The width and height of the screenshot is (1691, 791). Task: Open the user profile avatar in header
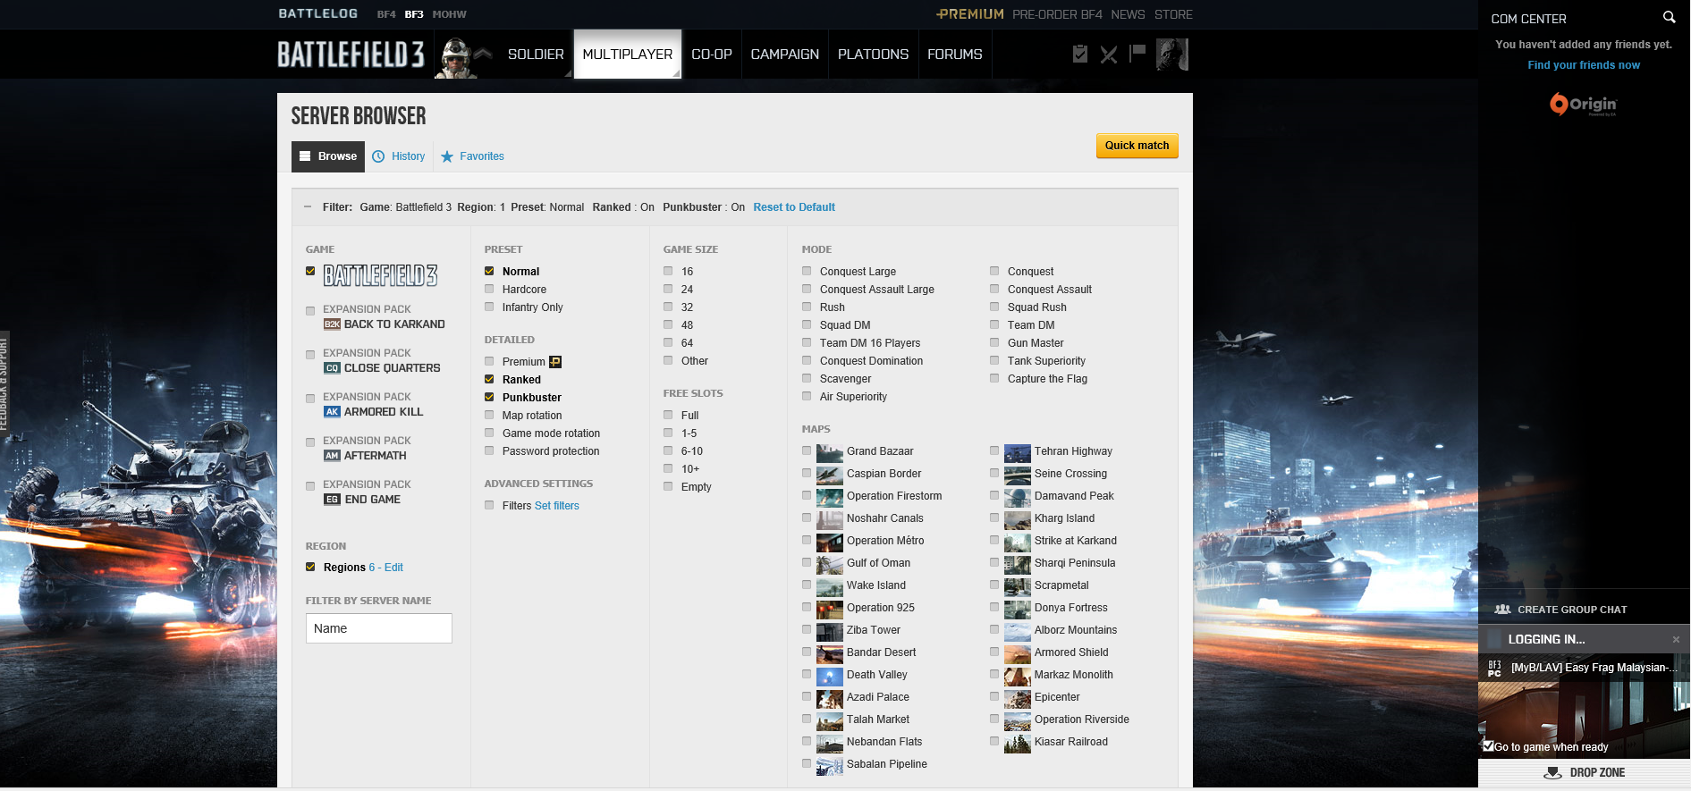tap(1172, 55)
